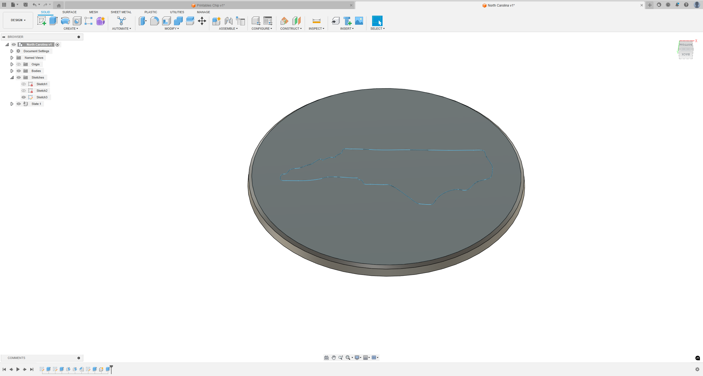Click the Revolve tool icon
The width and height of the screenshot is (703, 376).
pos(65,20)
